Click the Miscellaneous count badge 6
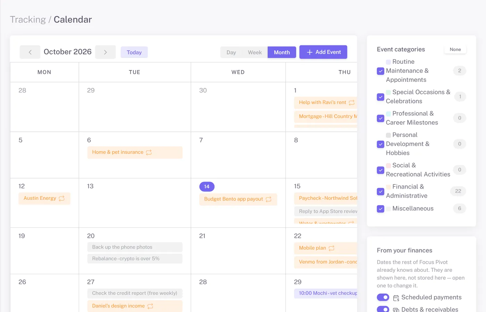The image size is (486, 312). click(x=460, y=209)
